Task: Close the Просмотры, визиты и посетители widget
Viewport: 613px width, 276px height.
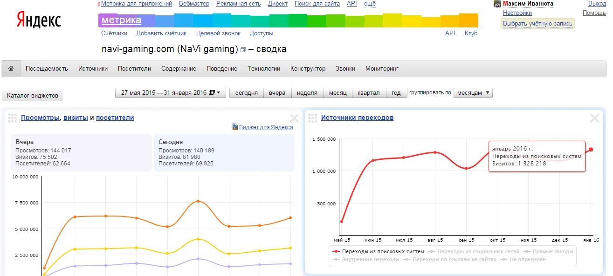Action: (x=294, y=118)
